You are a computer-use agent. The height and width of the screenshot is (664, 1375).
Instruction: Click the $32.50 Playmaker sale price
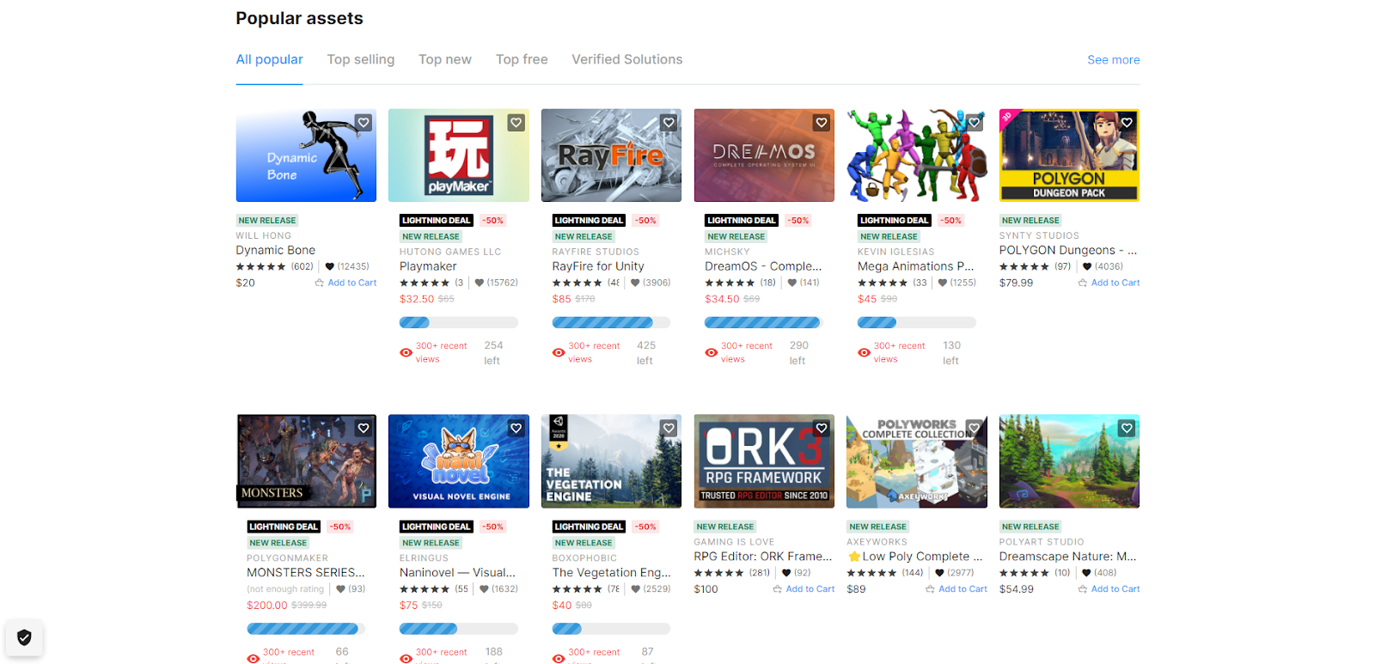point(417,299)
